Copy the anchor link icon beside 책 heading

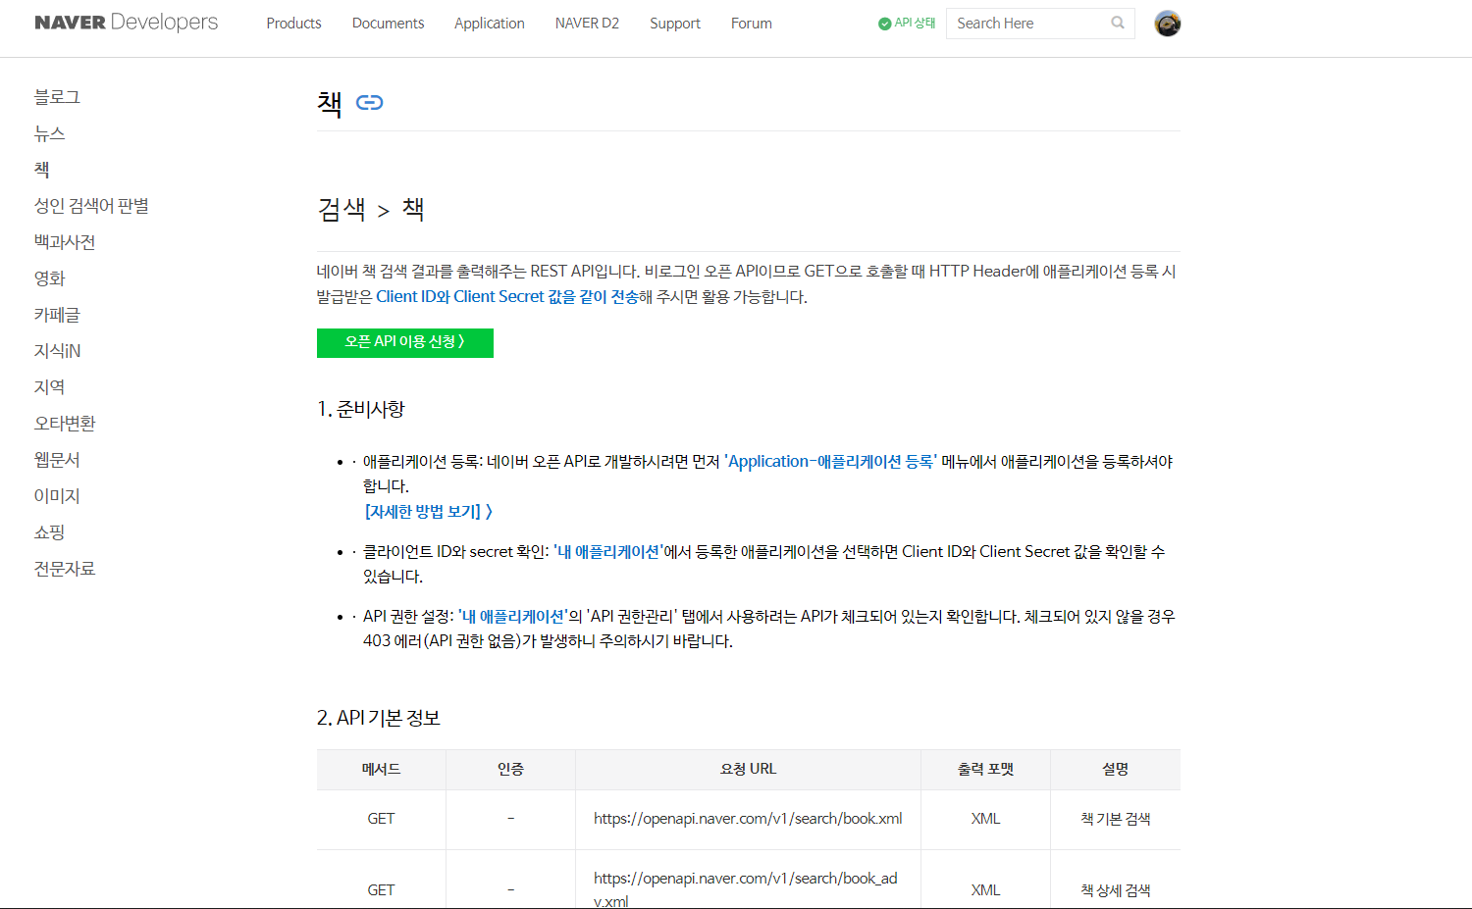[370, 102]
